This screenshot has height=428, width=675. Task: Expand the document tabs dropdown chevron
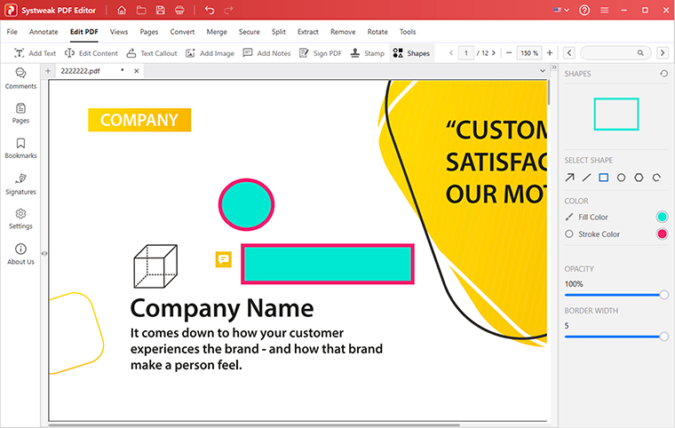tap(543, 71)
